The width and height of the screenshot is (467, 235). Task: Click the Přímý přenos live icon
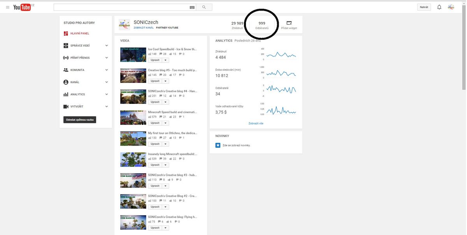coord(66,58)
